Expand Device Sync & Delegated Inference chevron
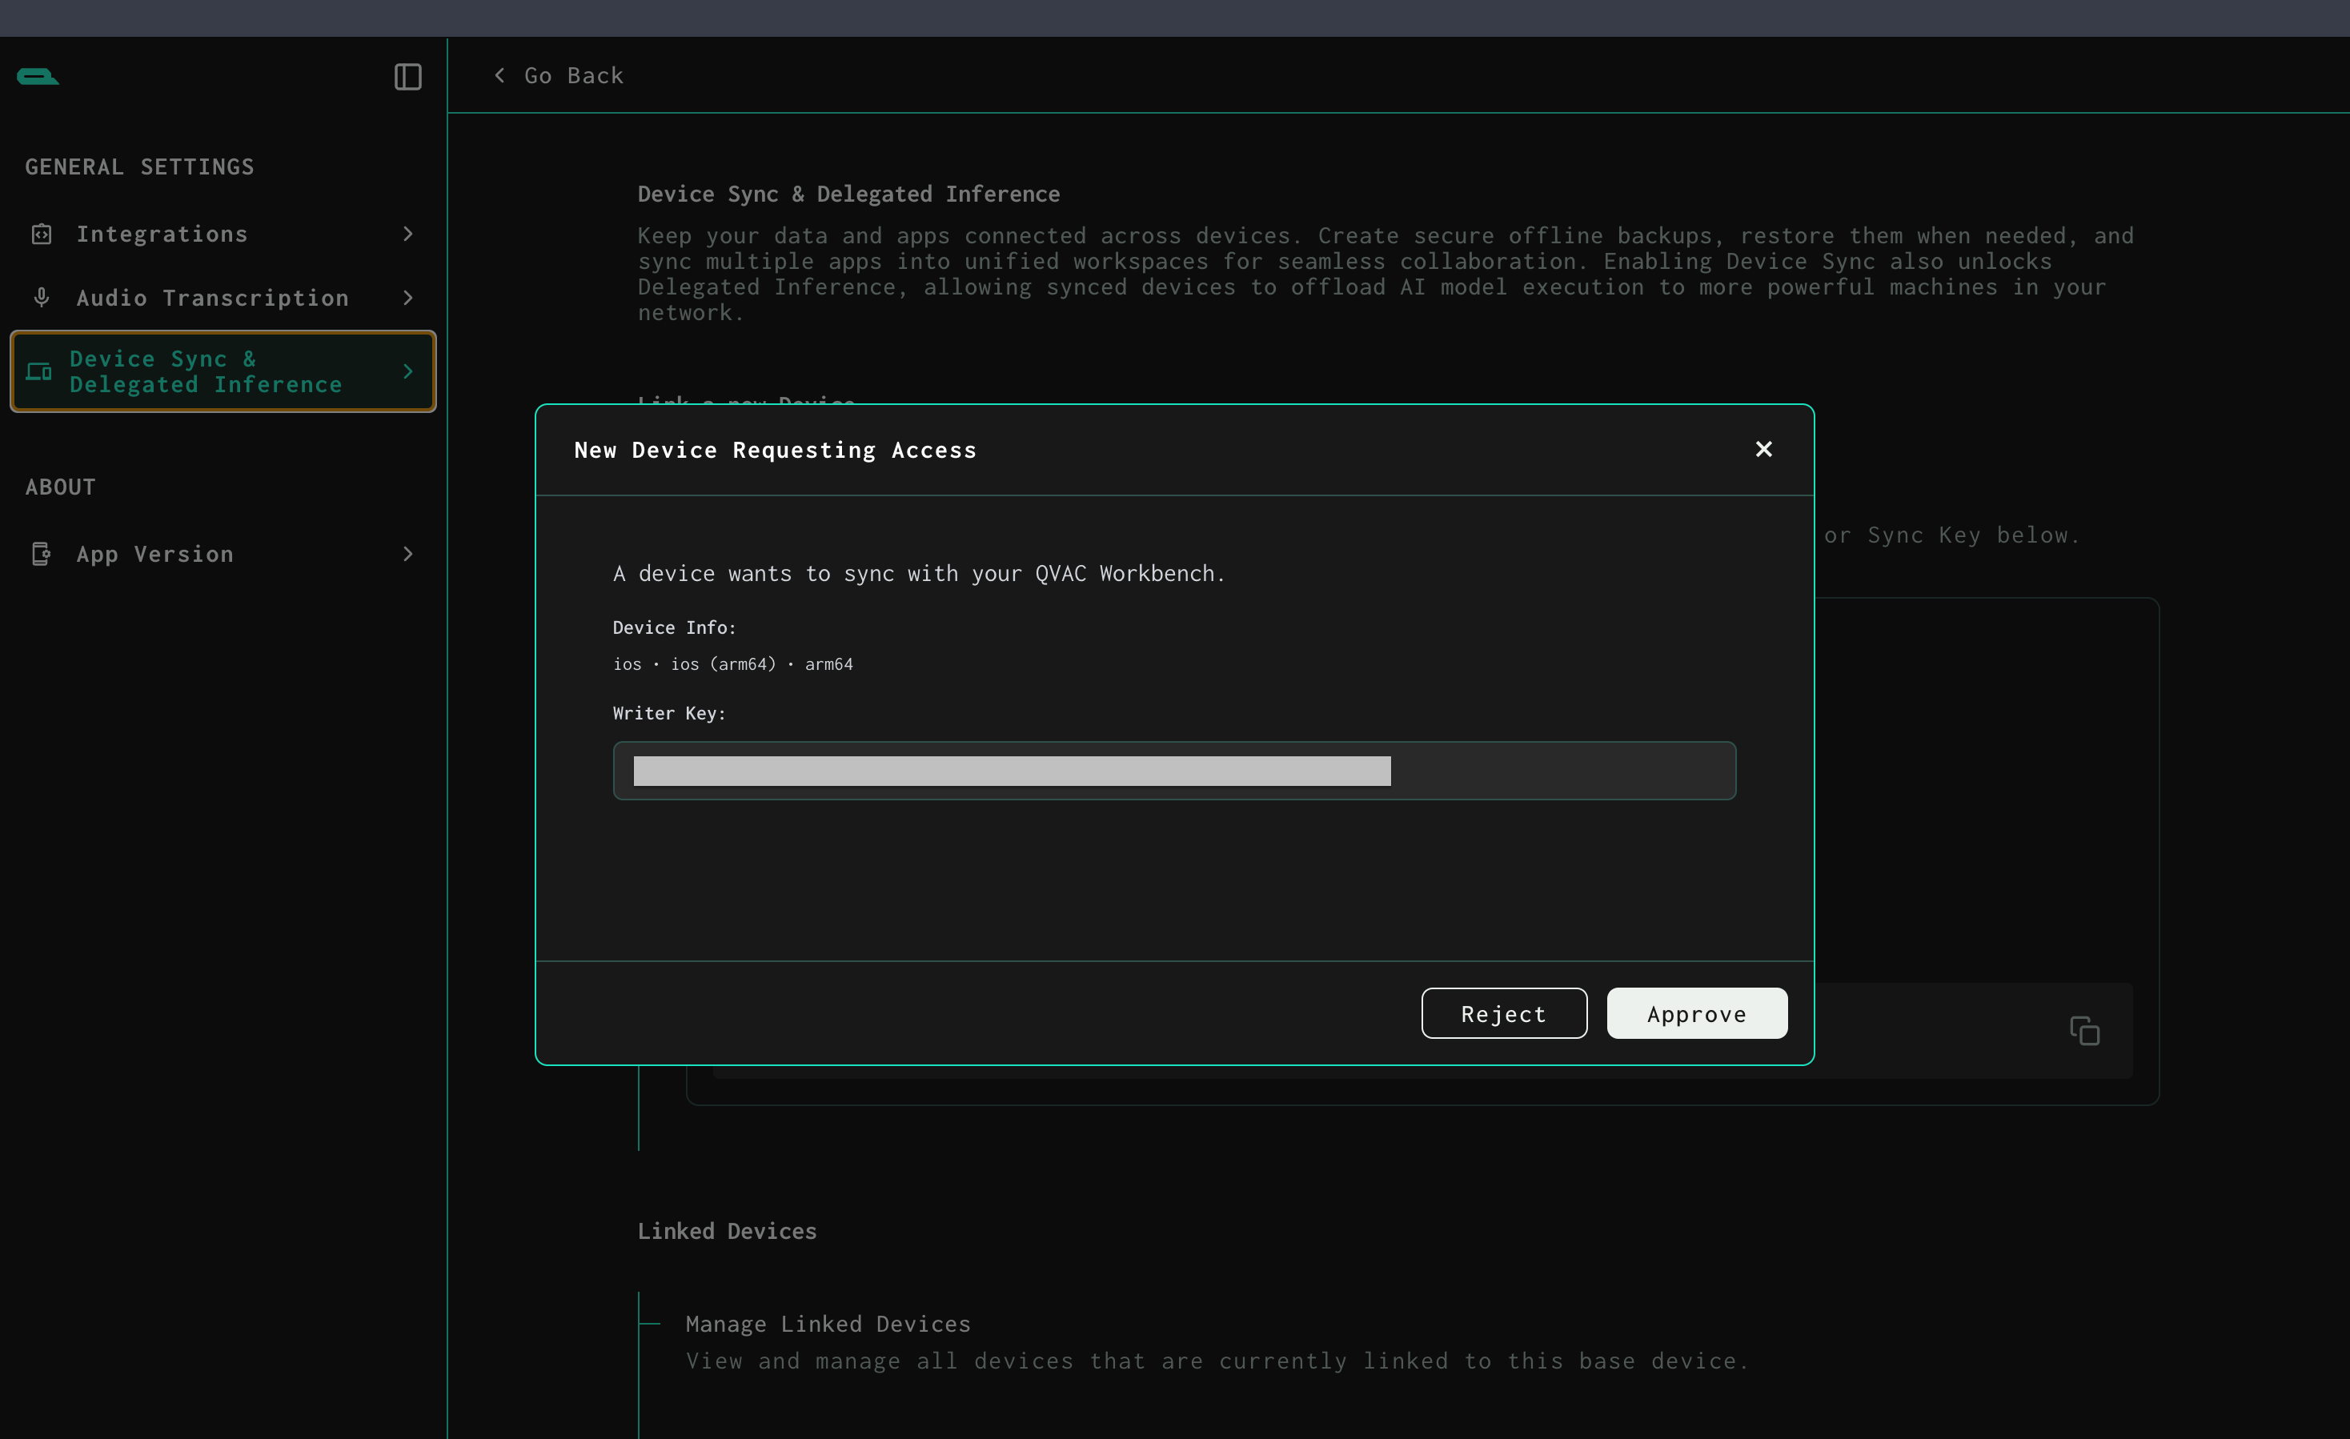 click(408, 371)
